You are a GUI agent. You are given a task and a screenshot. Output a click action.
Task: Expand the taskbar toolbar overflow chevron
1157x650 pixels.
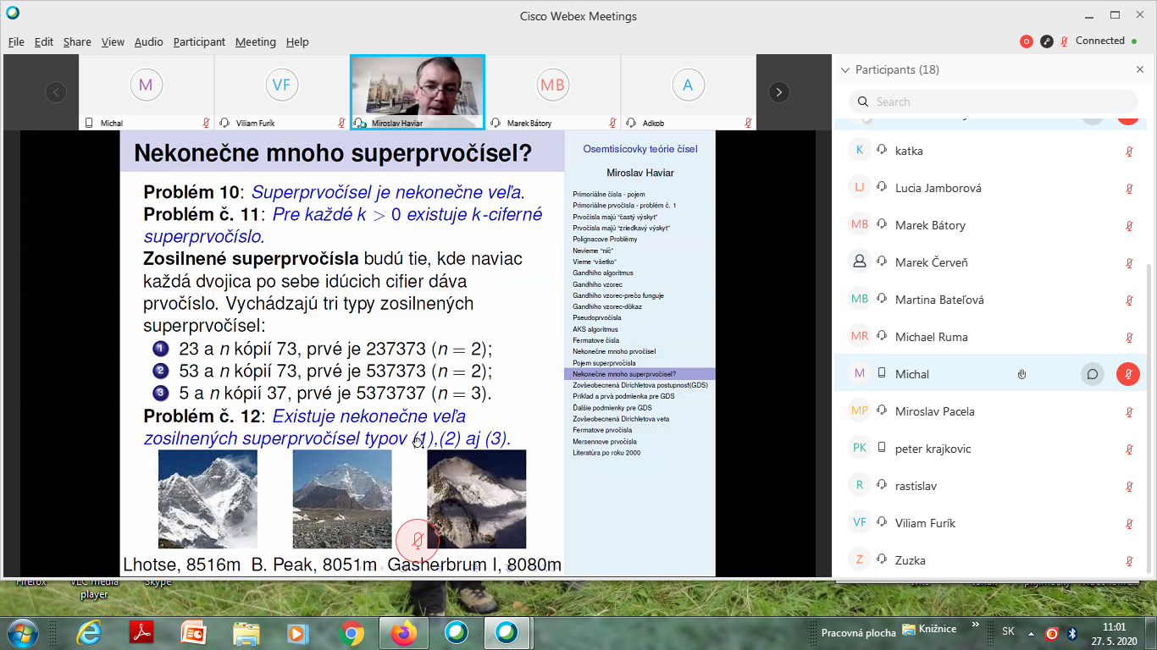(975, 625)
